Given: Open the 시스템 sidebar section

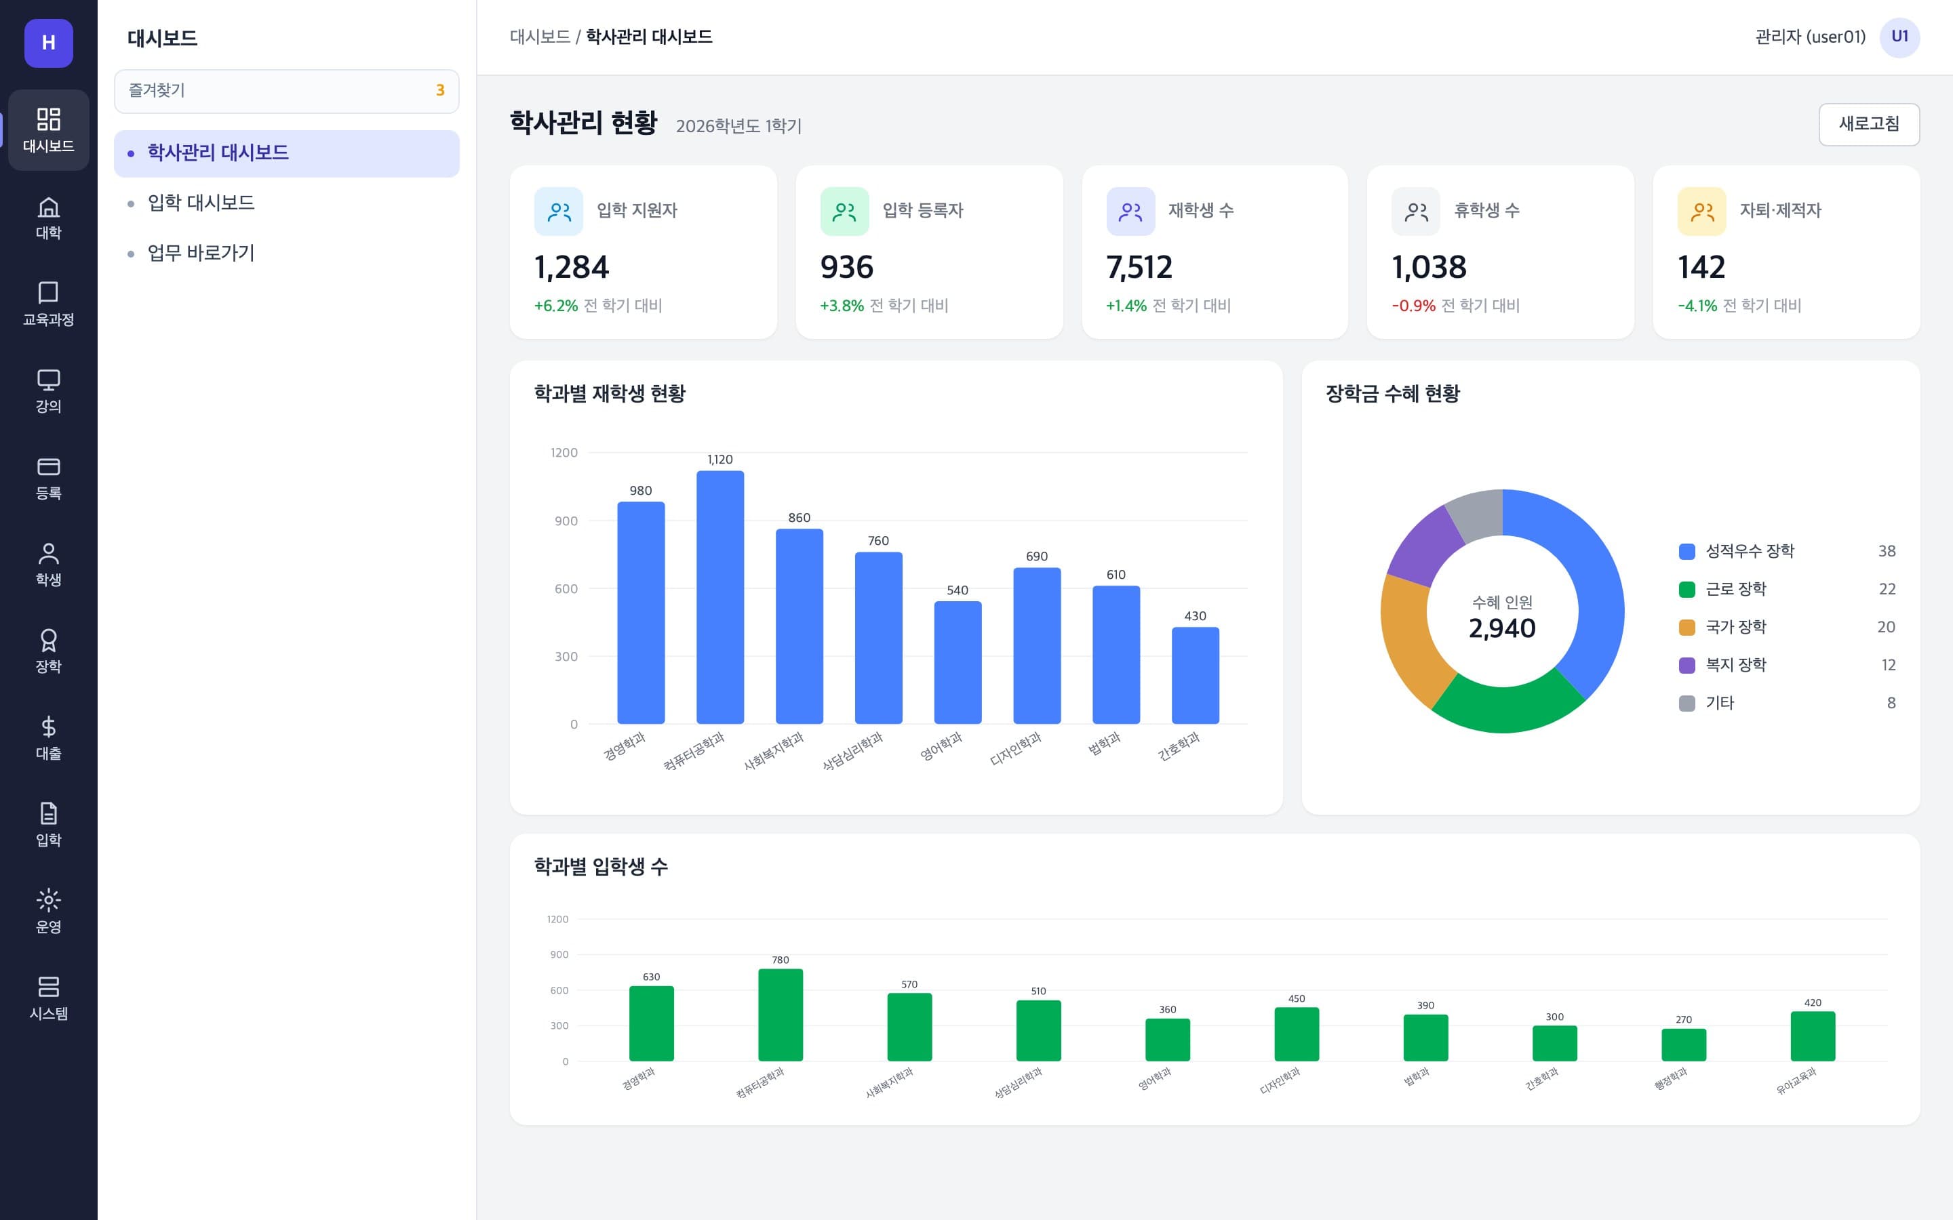Looking at the screenshot, I should tap(48, 998).
